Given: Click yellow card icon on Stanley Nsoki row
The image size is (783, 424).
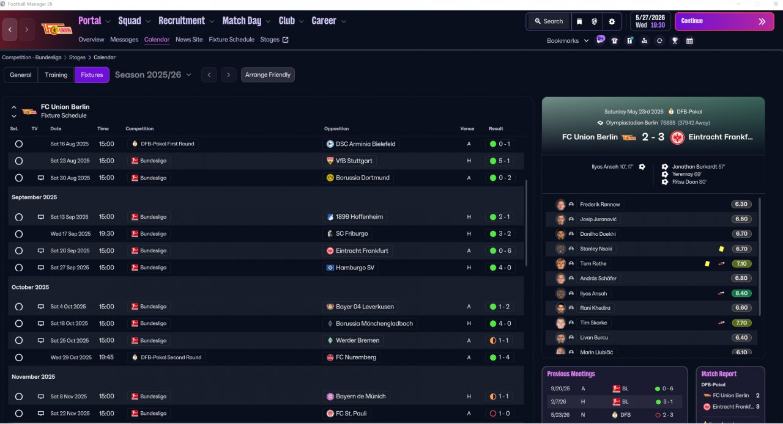Looking at the screenshot, I should pos(722,249).
